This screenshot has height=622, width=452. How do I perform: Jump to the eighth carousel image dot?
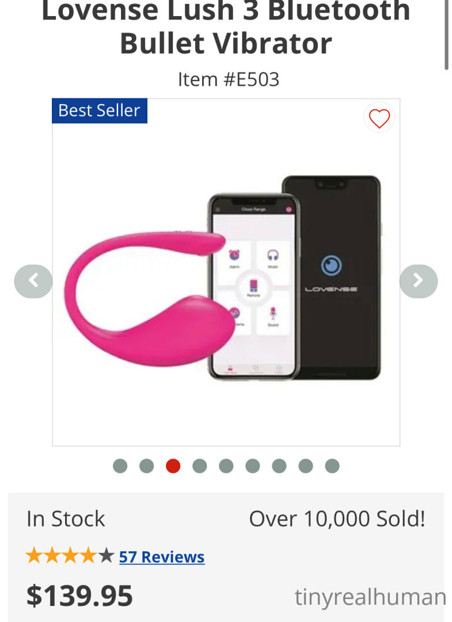[x=306, y=466]
